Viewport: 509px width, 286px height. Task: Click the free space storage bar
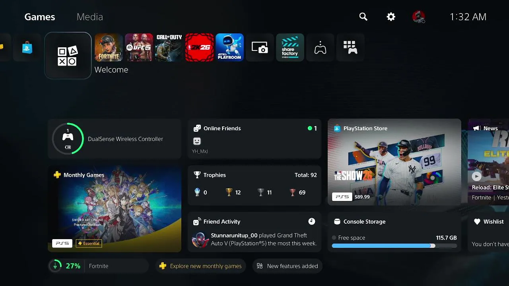tap(394, 246)
